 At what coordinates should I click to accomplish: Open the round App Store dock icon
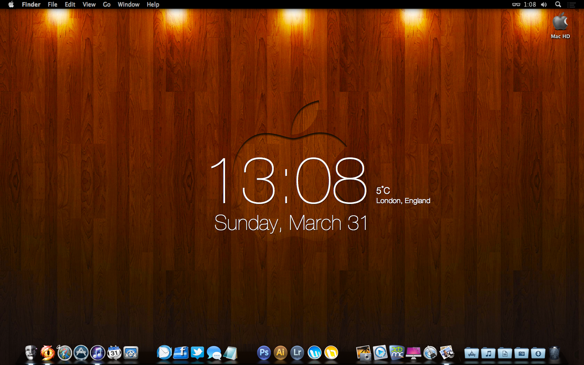[x=81, y=353]
